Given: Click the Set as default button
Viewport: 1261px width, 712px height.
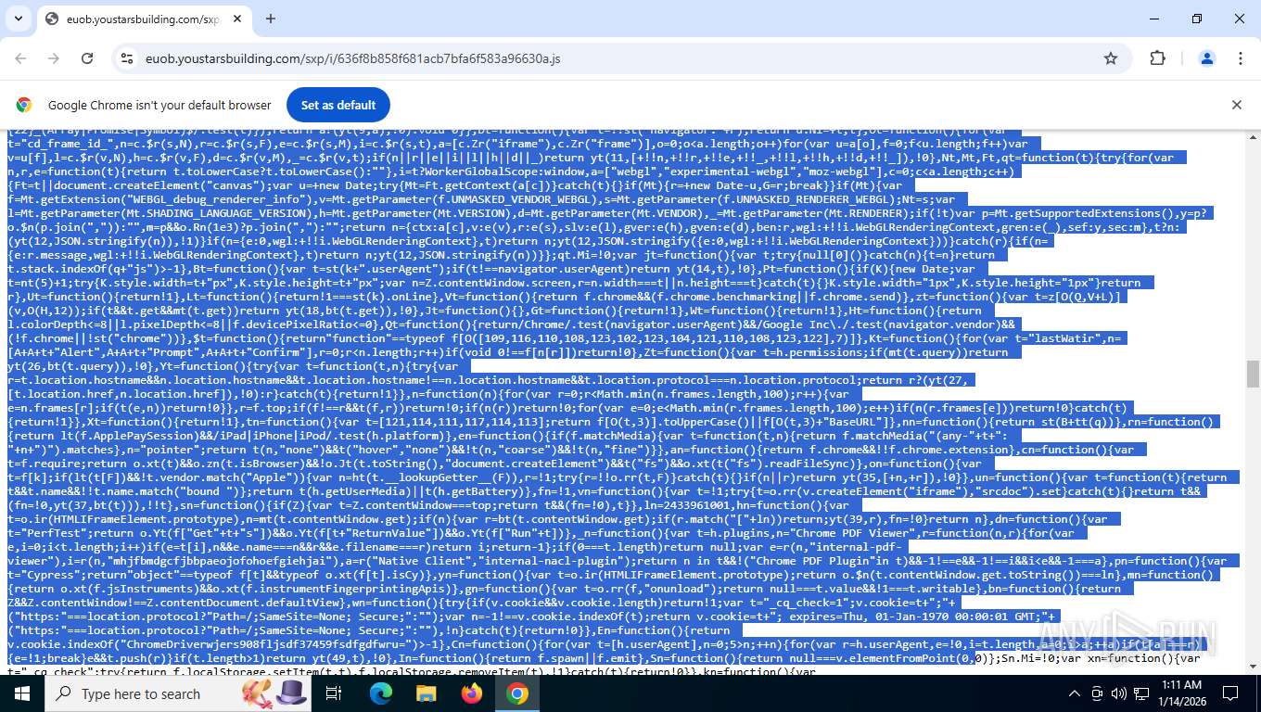Looking at the screenshot, I should tap(338, 105).
